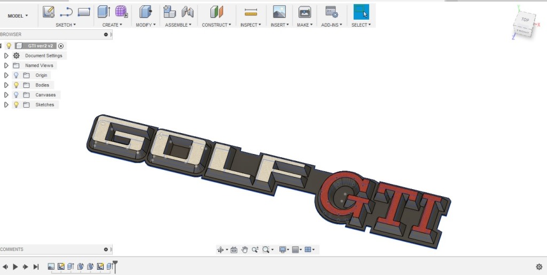Expand the Bodies folder arrow
This screenshot has height=275, width=547.
click(6, 85)
